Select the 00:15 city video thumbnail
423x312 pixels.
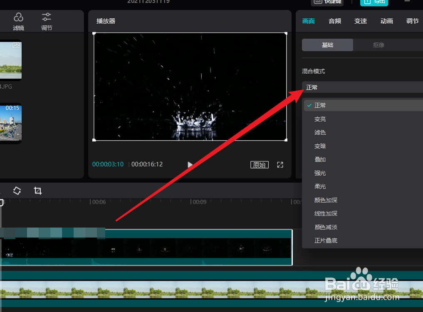point(10,123)
